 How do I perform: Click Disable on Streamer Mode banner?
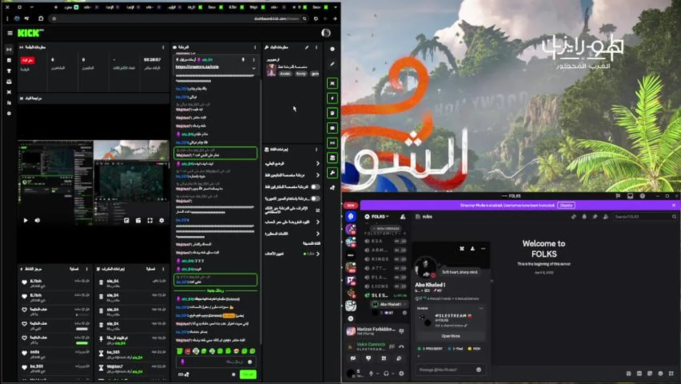click(x=566, y=205)
